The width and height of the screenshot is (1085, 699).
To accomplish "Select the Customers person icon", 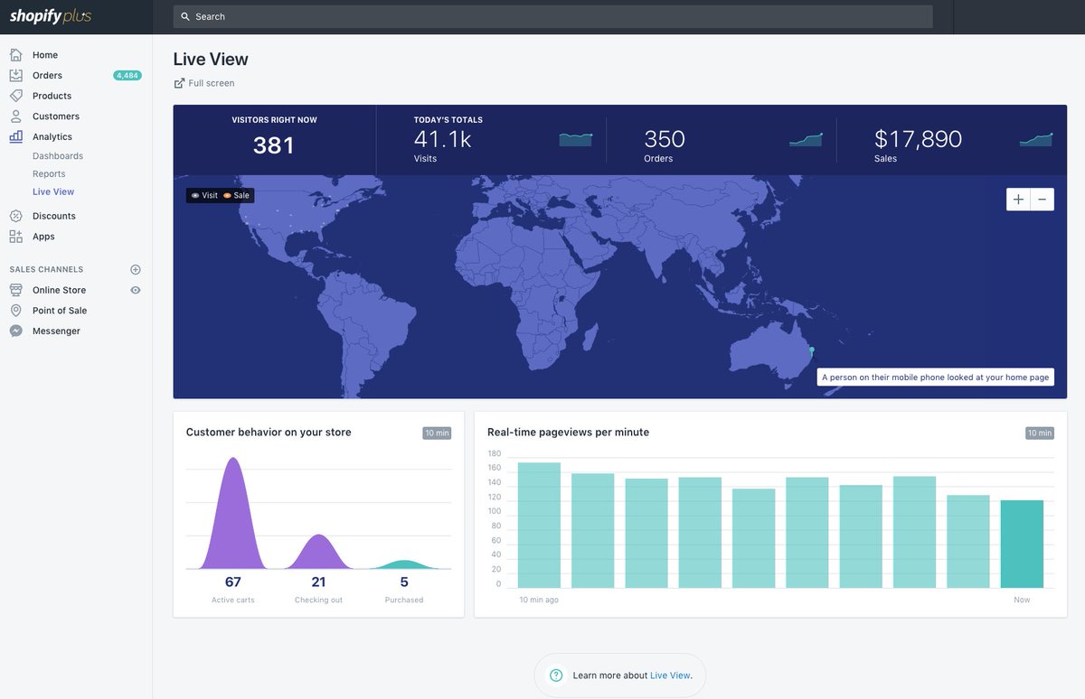I will (15, 116).
